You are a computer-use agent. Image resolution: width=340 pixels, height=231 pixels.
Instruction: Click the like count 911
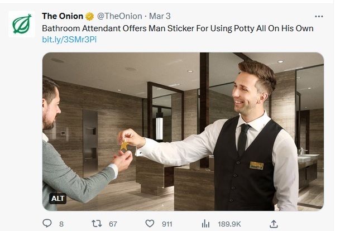pyautogui.click(x=167, y=224)
